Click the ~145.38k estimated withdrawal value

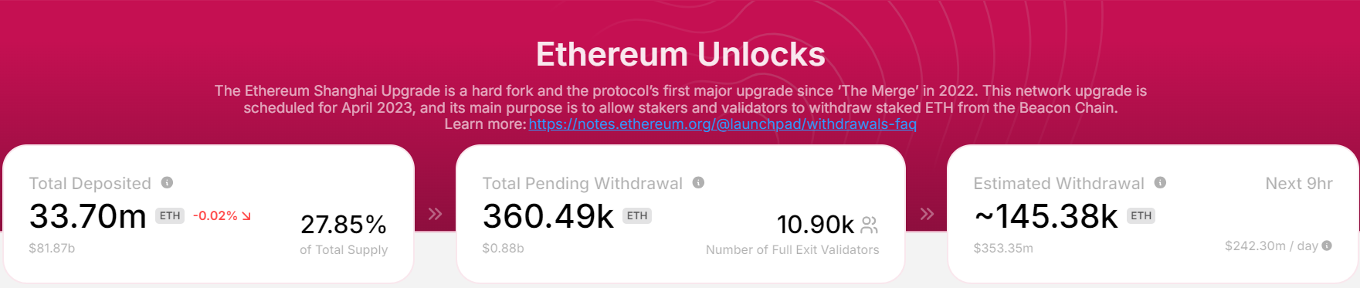[x=1046, y=216]
